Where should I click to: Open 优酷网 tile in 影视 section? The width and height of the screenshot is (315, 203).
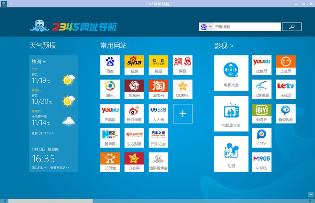pyautogui.click(x=261, y=65)
